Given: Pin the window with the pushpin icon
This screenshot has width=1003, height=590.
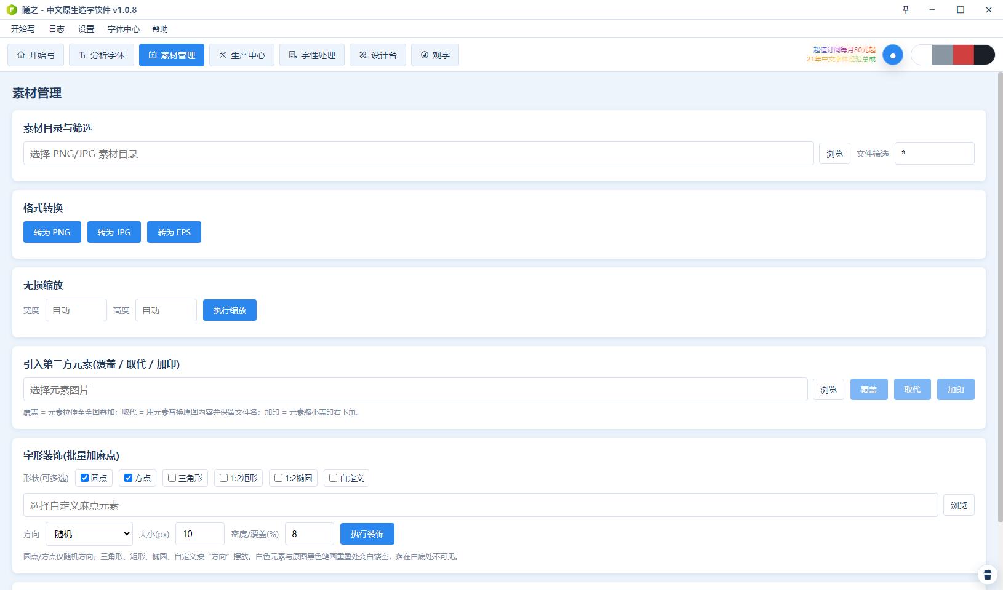Looking at the screenshot, I should [x=906, y=9].
